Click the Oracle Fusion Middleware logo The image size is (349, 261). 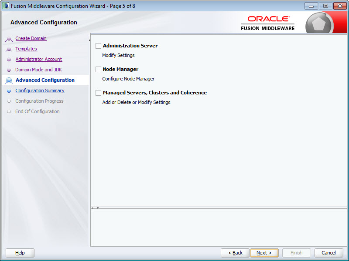[267, 23]
